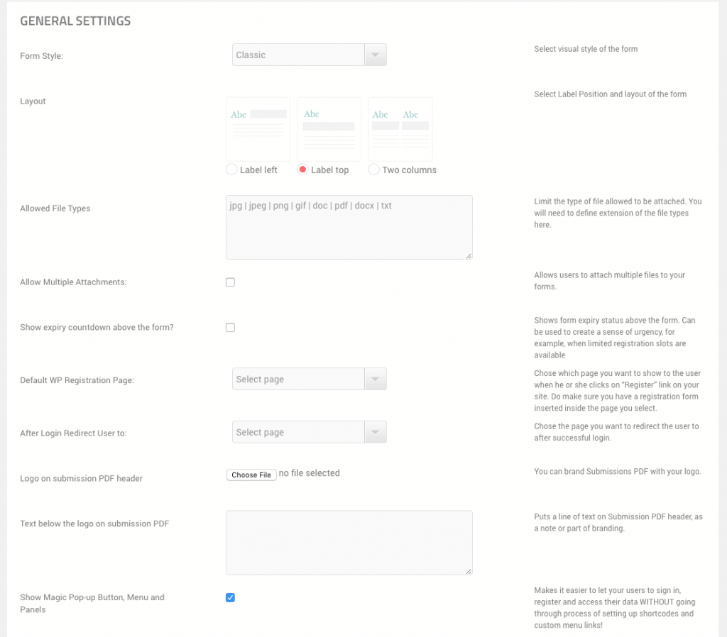The image size is (727, 637).
Task: Select the Label left radio button
Action: click(231, 170)
